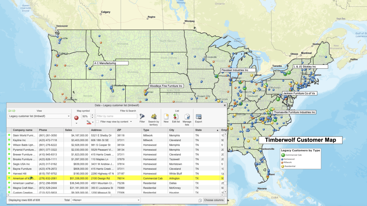Click inside the Filter by name field
367x206 pixels.
pos(117,116)
